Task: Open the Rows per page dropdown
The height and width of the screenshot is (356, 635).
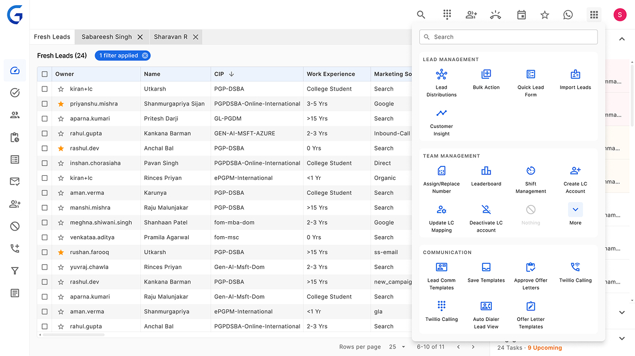Action: point(398,347)
